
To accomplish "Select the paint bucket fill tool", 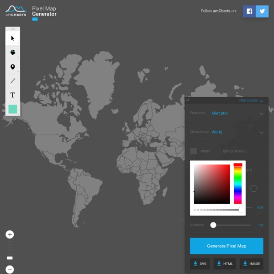I will coord(13,53).
